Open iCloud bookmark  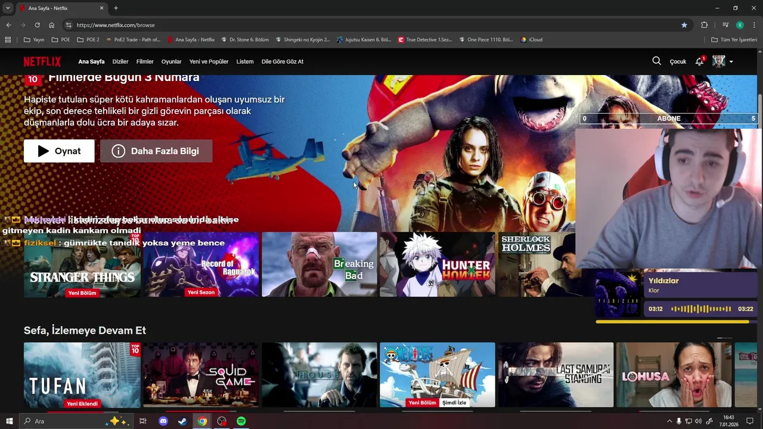(532, 40)
